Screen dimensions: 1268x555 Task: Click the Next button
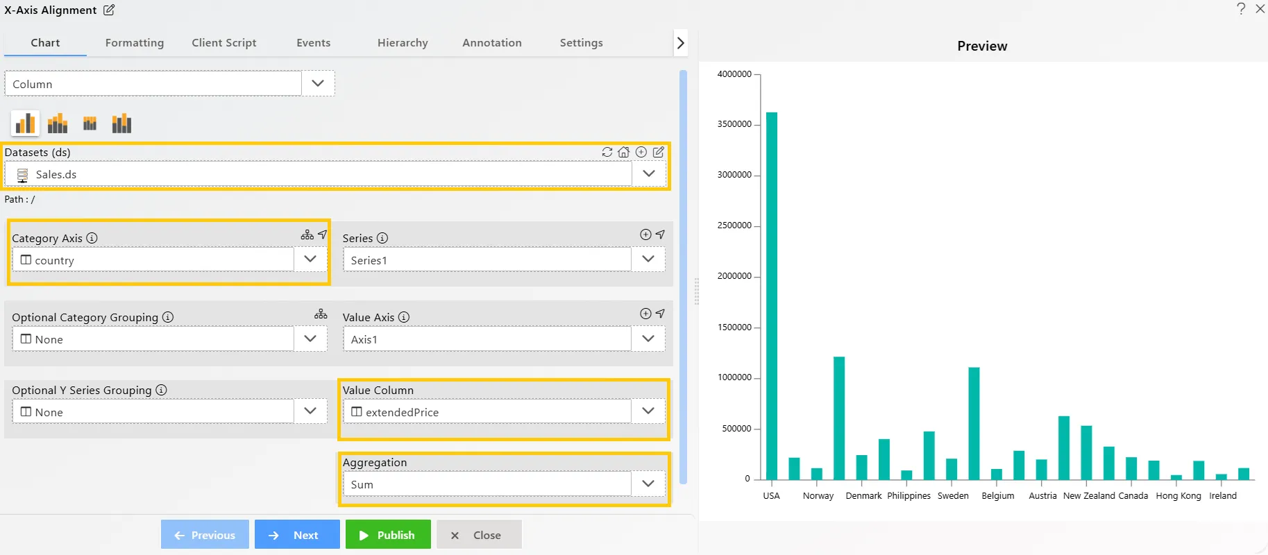pos(297,534)
